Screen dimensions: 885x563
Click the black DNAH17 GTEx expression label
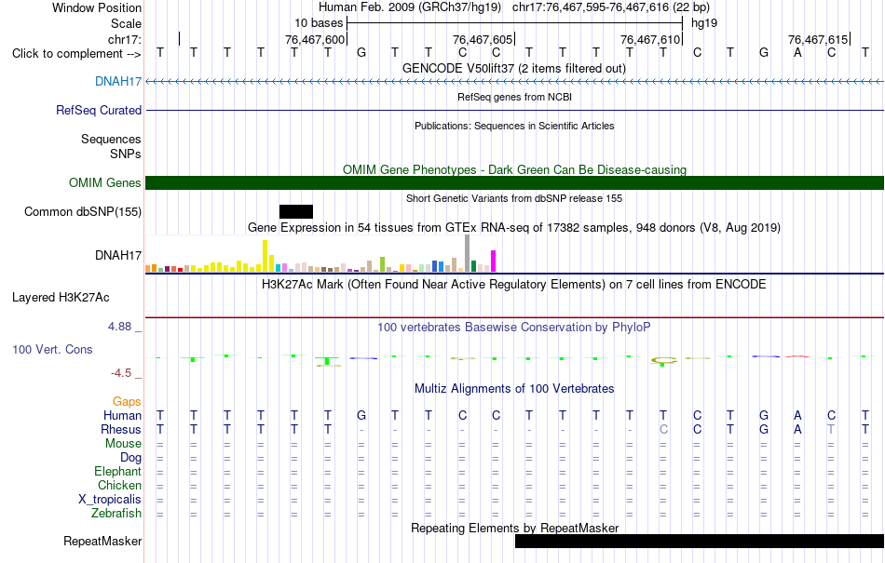click(x=118, y=255)
